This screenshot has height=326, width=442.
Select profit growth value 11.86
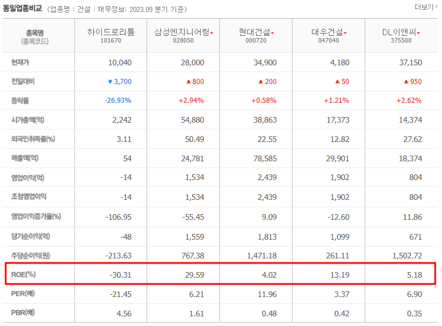coord(412,218)
